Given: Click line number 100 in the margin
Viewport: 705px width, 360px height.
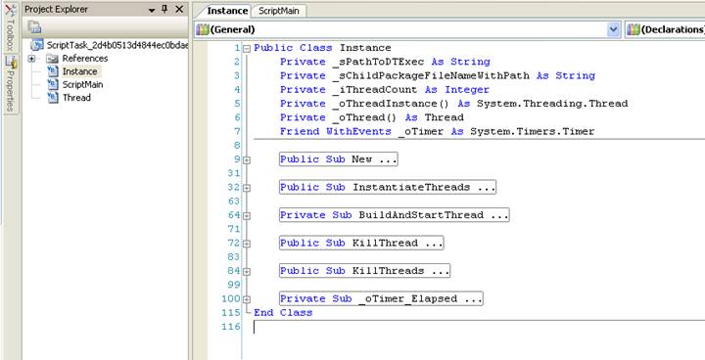Looking at the screenshot, I should click(x=231, y=299).
